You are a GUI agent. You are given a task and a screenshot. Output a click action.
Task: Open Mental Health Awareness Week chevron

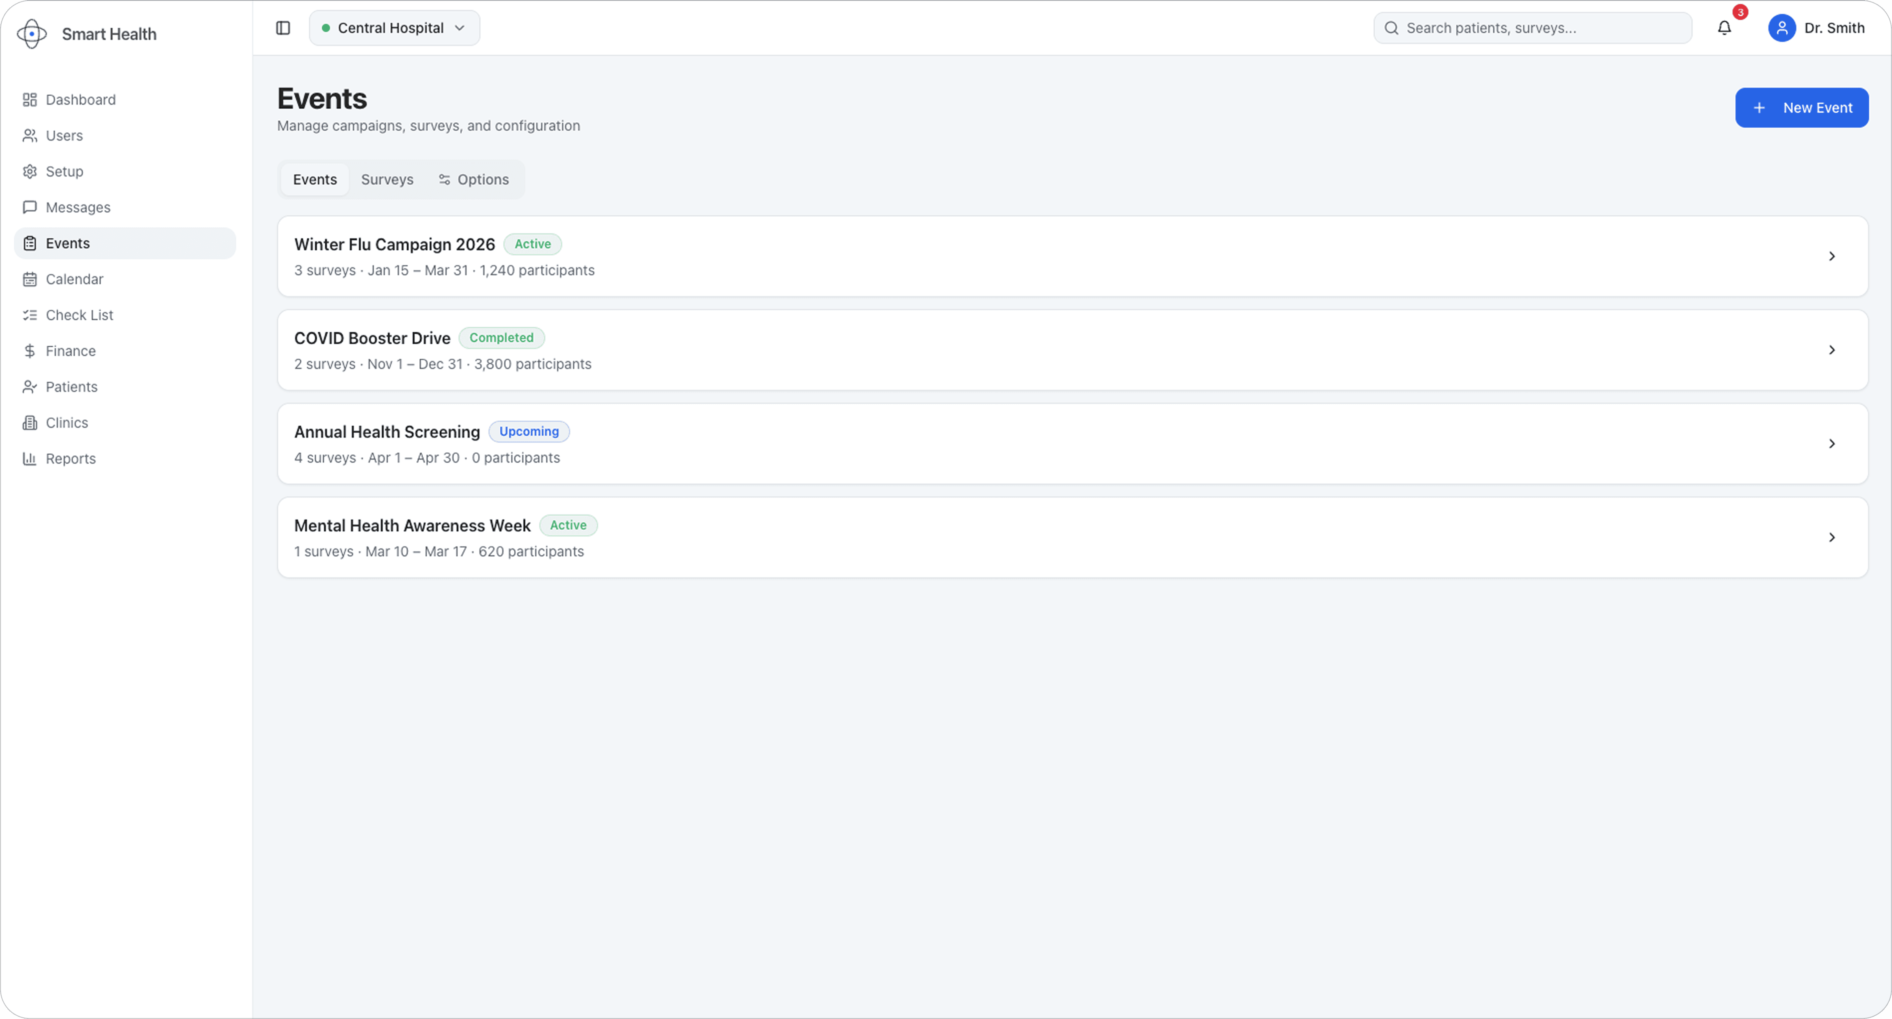1831,538
